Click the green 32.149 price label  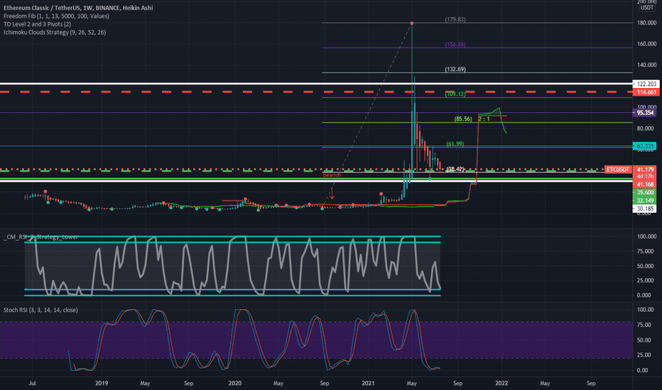(645, 200)
